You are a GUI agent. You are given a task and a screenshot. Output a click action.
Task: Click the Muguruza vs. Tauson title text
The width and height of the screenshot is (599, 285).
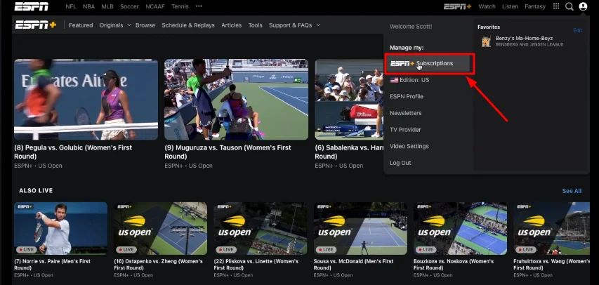(228, 152)
